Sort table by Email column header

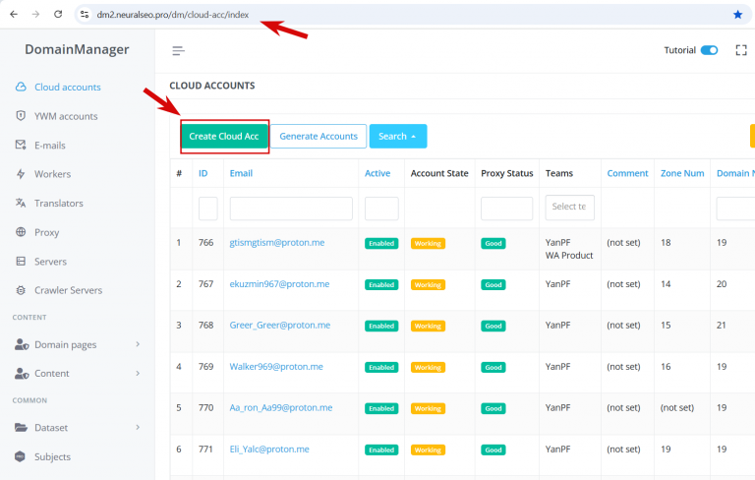[241, 173]
